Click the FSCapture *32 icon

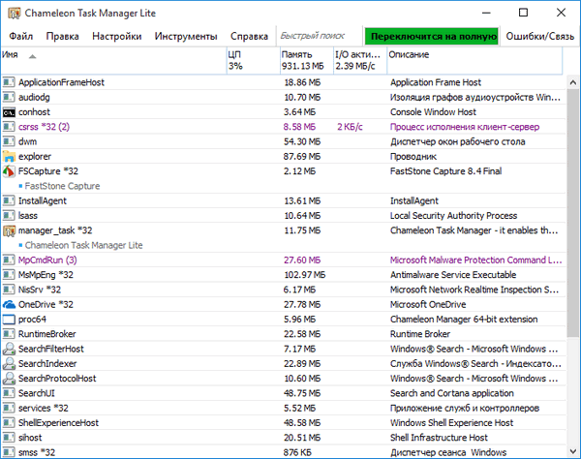(x=9, y=171)
